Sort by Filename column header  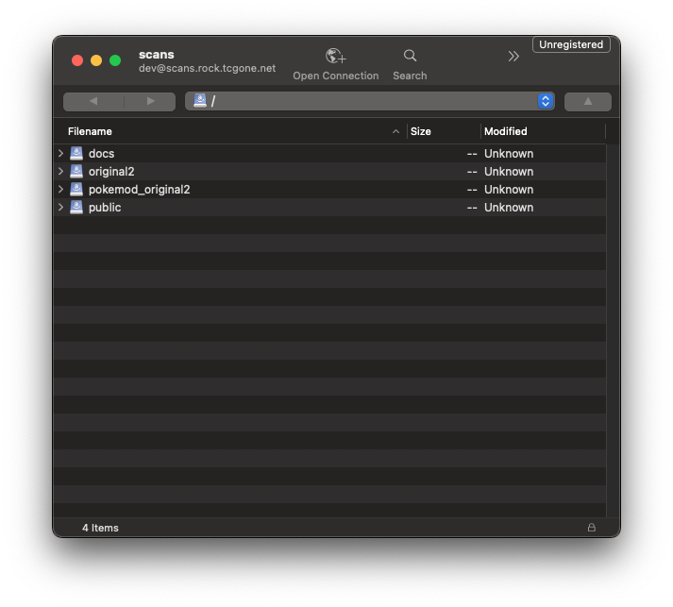[x=90, y=131]
